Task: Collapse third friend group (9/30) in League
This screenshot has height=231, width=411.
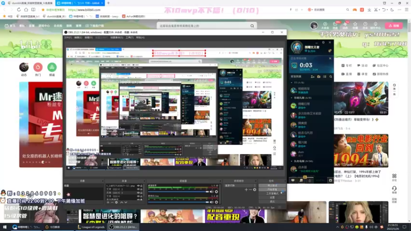Action: click(292, 161)
